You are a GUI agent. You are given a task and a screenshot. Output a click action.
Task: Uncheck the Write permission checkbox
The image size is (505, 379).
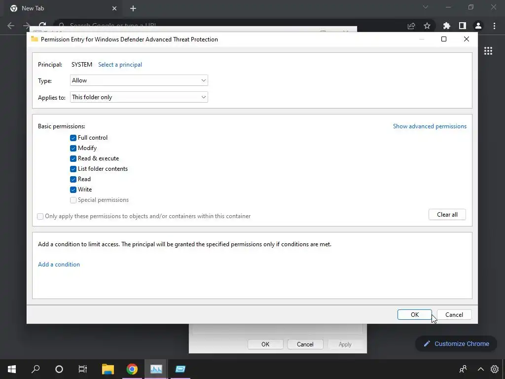coord(73,189)
